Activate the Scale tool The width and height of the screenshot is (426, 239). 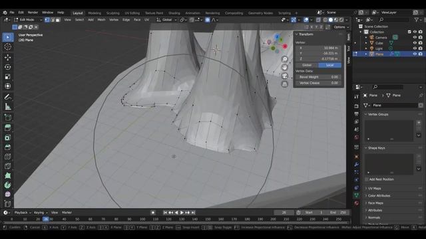[8, 77]
